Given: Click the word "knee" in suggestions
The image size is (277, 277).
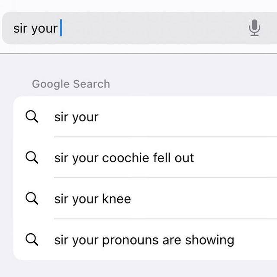Looking at the screenshot, I should 116,199.
